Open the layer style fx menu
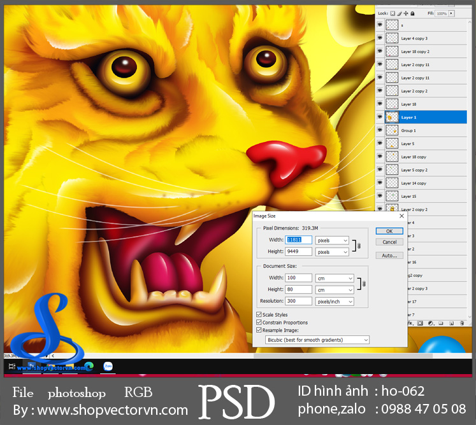 [411, 323]
